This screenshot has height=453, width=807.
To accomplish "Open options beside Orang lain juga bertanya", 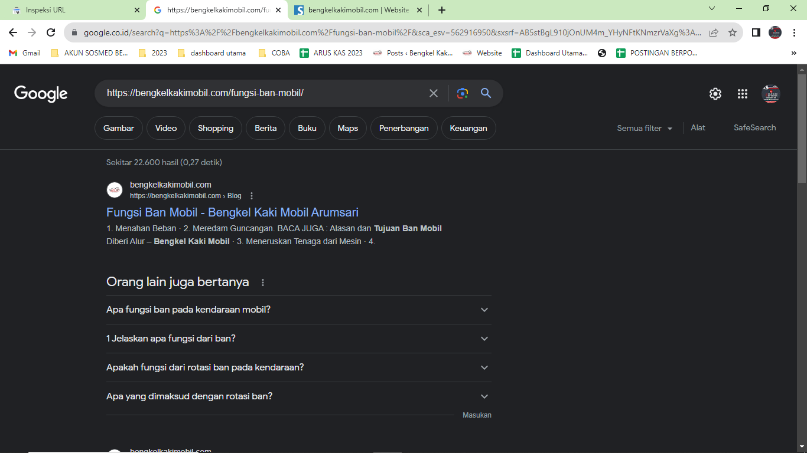I will 263,283.
